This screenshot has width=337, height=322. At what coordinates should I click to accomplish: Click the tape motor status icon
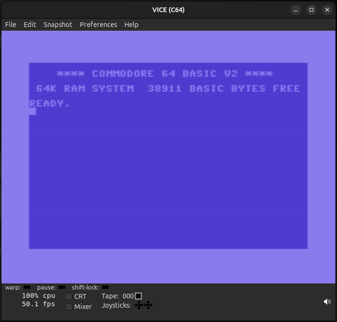(x=138, y=296)
